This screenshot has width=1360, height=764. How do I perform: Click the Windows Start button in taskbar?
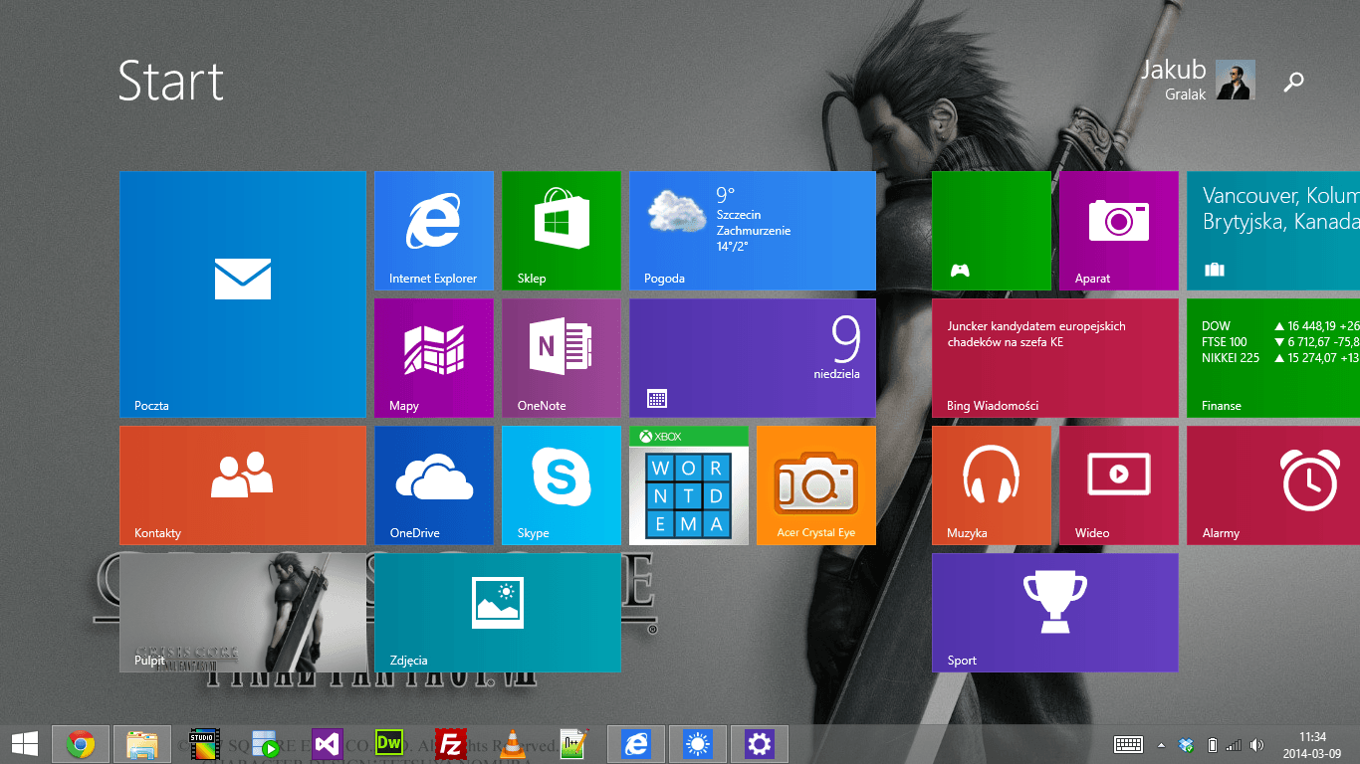(x=25, y=744)
